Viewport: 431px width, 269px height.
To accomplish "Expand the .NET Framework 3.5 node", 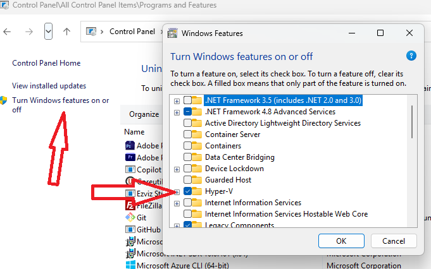I will (x=177, y=101).
